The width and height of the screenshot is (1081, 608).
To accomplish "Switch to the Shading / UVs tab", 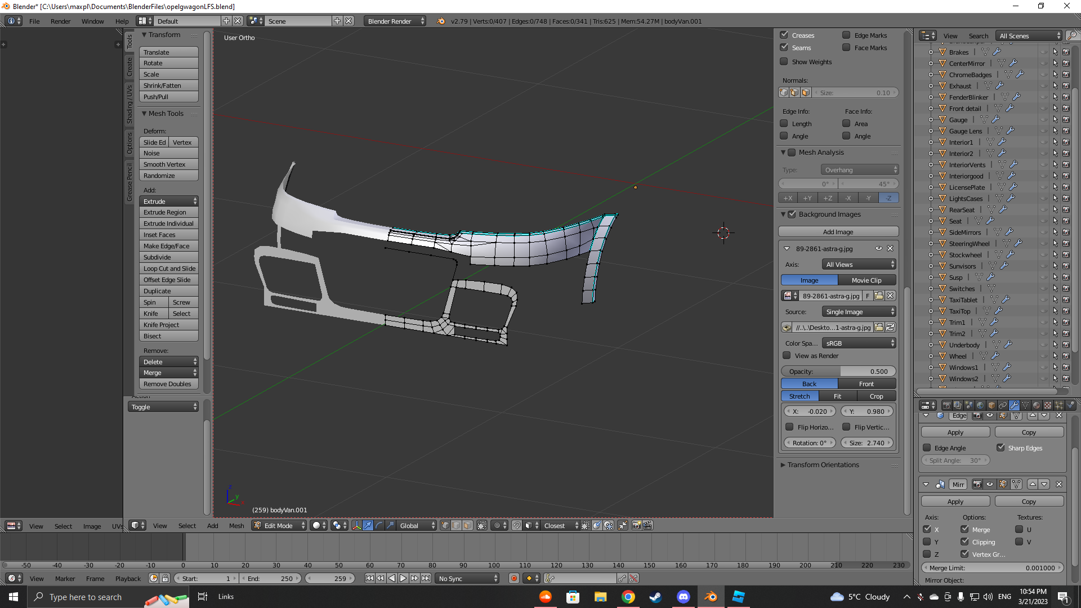I will coord(129,105).
